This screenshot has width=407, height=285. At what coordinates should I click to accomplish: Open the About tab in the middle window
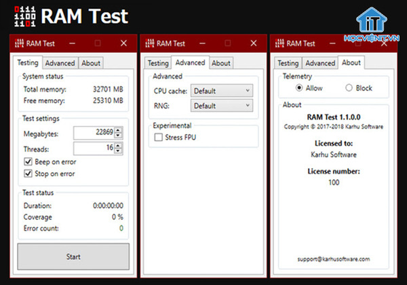[x=221, y=63]
